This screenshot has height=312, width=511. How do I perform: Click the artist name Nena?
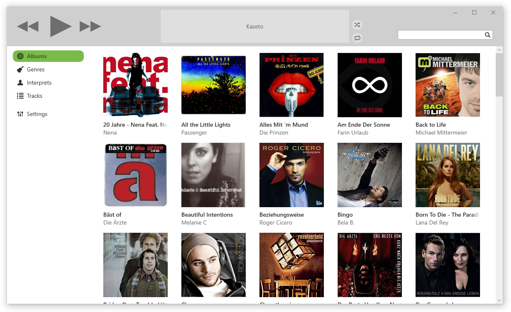point(110,132)
